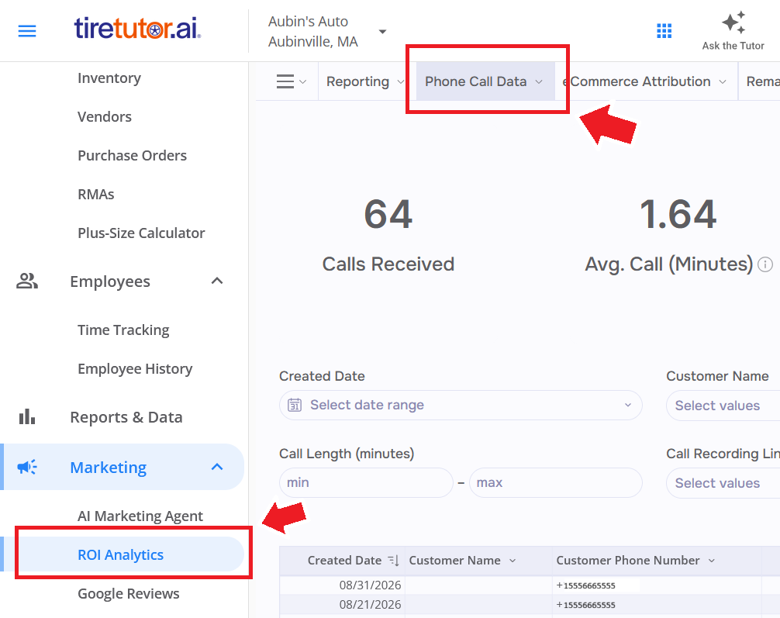This screenshot has width=780, height=618.
Task: Click phone number in 08/31/2026 row
Action: 586,585
